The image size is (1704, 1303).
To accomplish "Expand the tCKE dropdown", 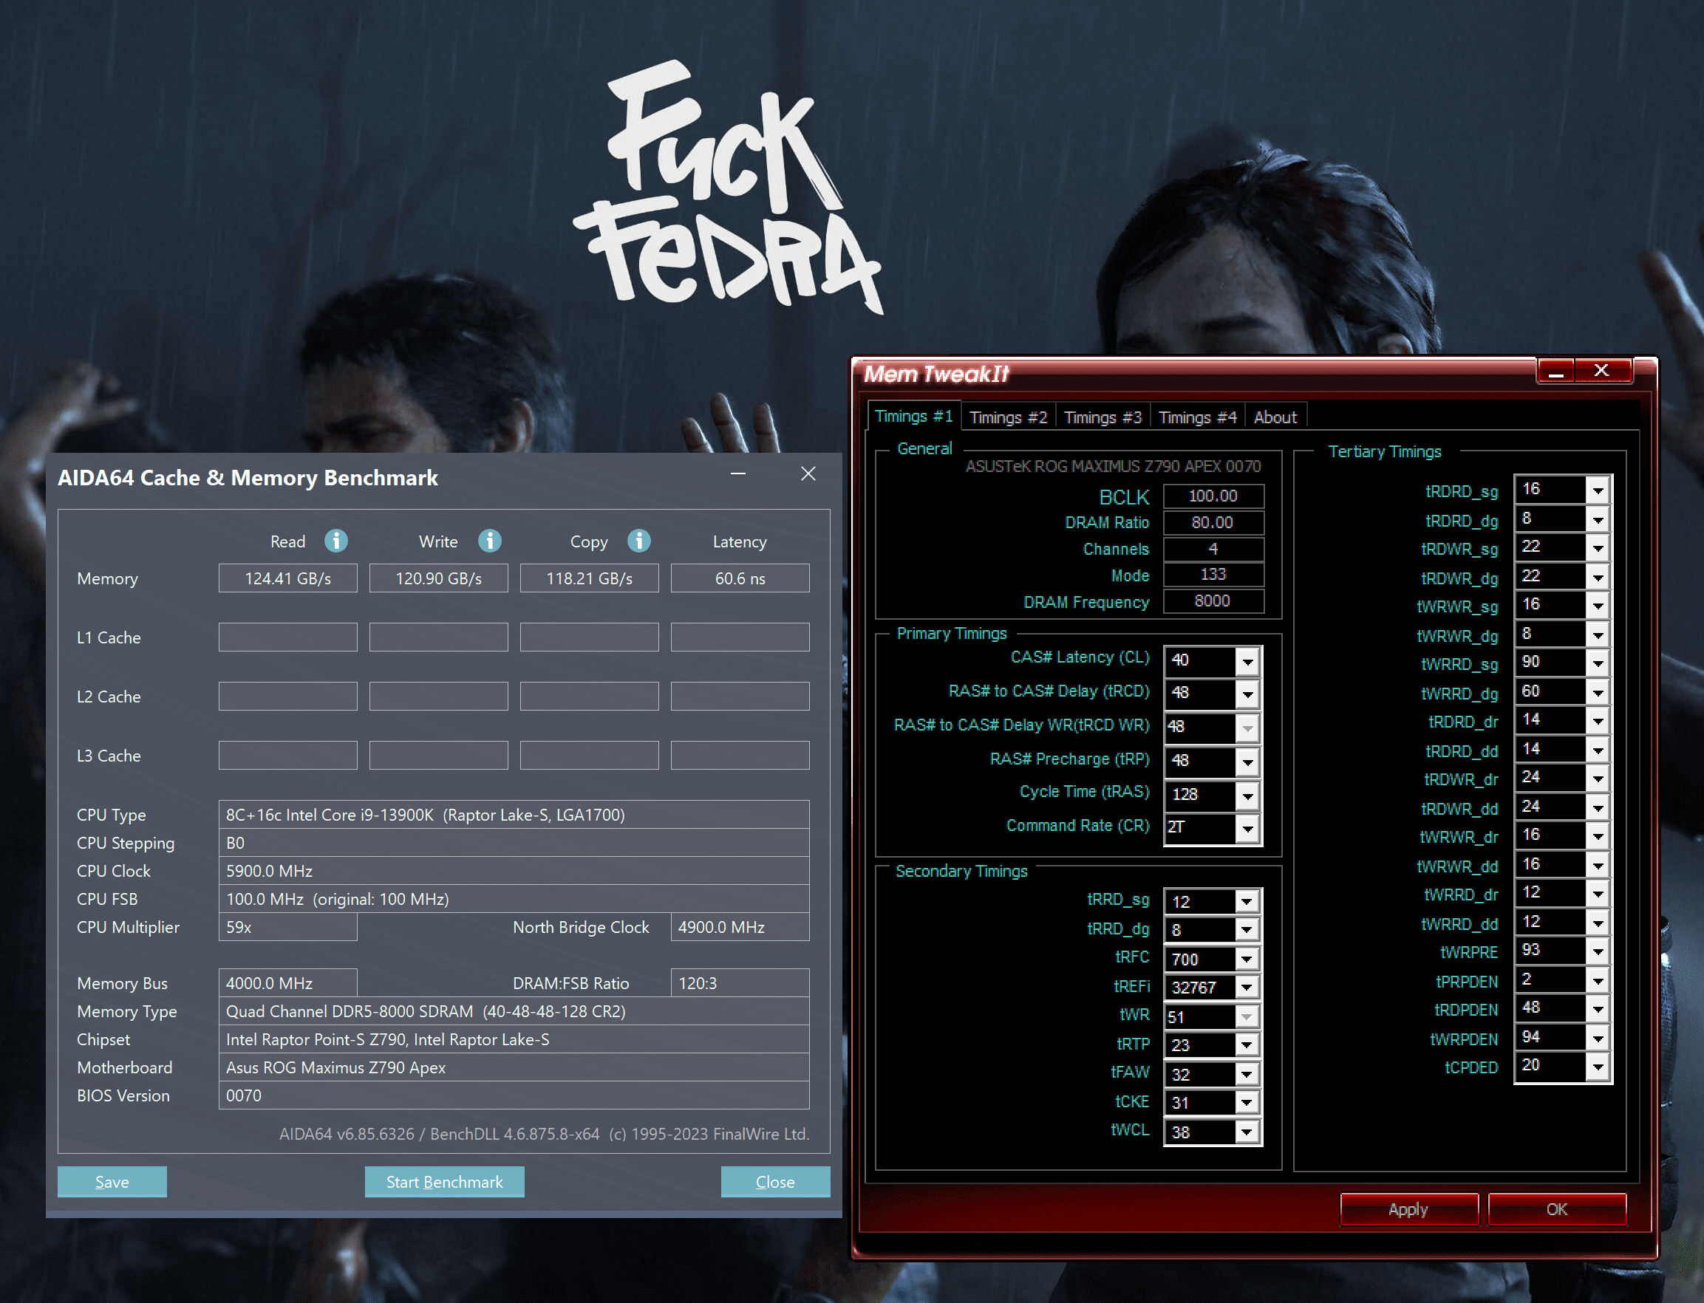I will tap(1247, 1102).
